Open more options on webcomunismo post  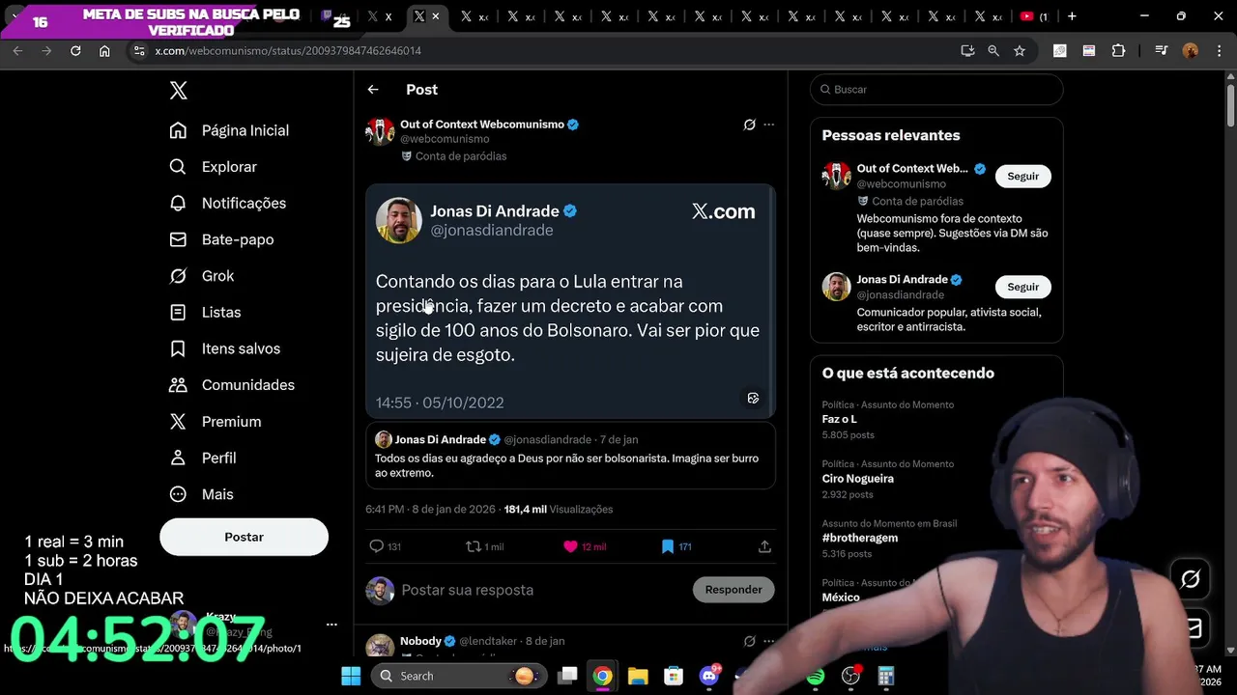click(x=769, y=125)
